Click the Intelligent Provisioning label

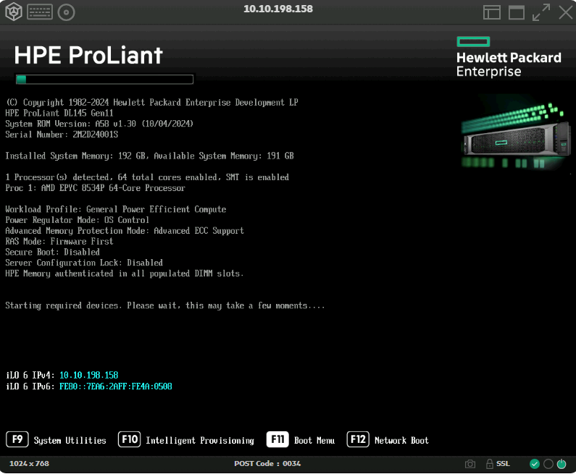(200, 441)
